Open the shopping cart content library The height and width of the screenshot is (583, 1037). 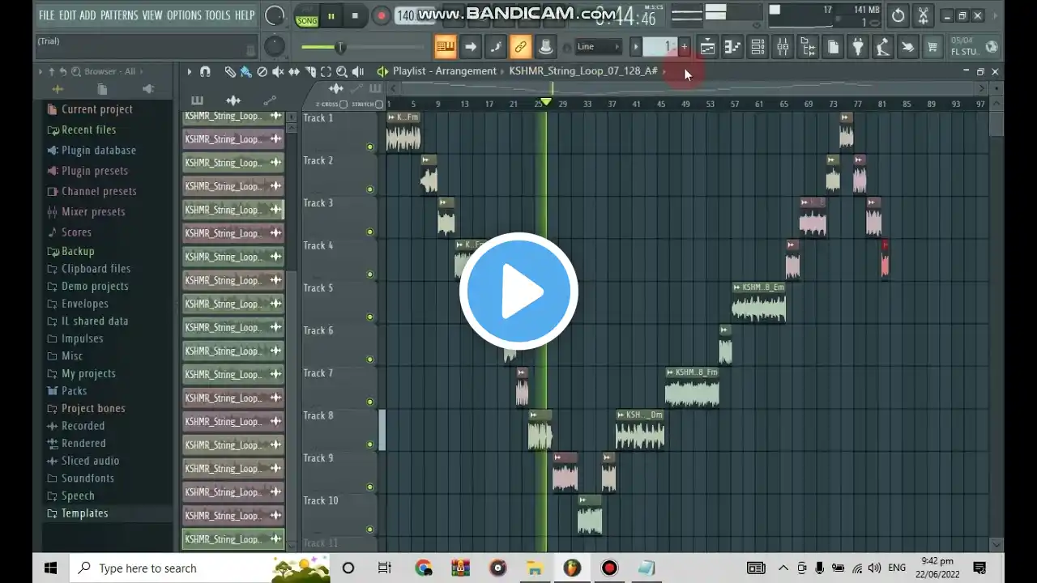click(x=932, y=47)
